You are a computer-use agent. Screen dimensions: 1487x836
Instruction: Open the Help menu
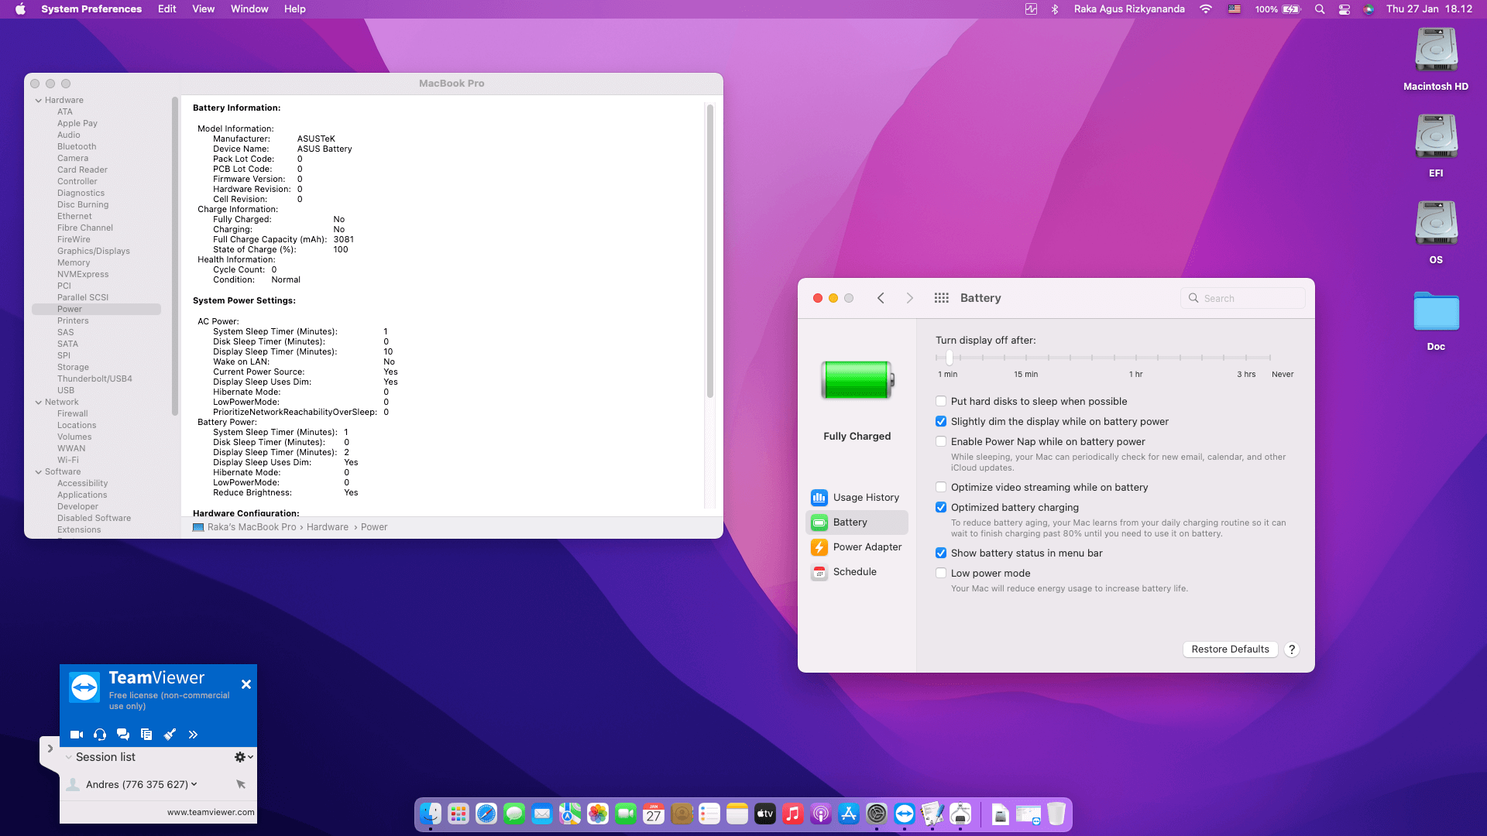tap(295, 9)
